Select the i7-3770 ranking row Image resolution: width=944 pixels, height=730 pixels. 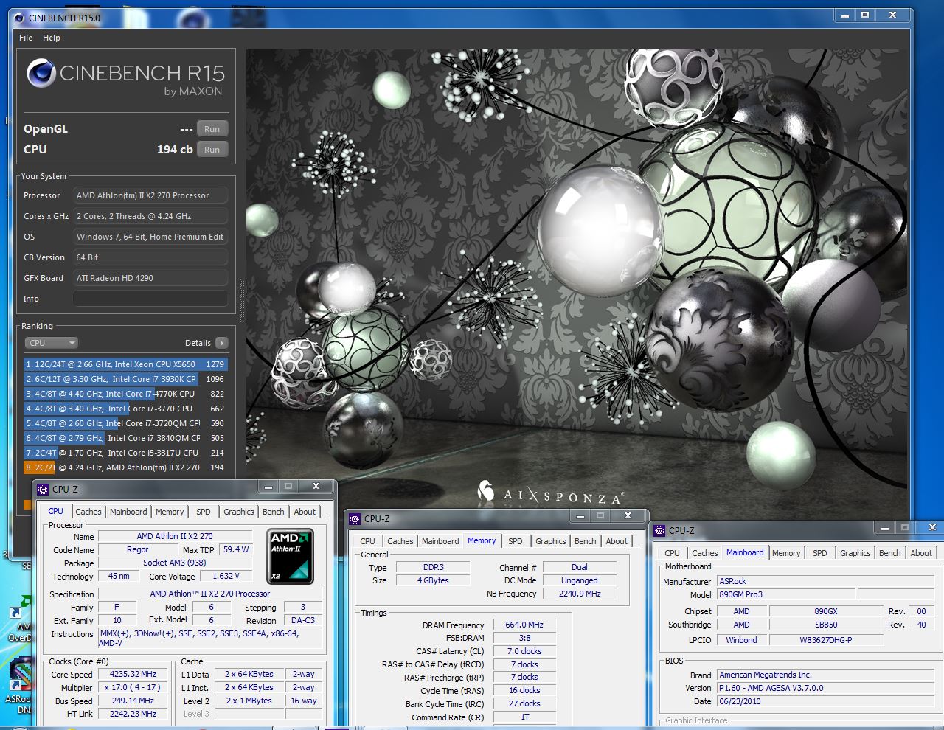[125, 409]
